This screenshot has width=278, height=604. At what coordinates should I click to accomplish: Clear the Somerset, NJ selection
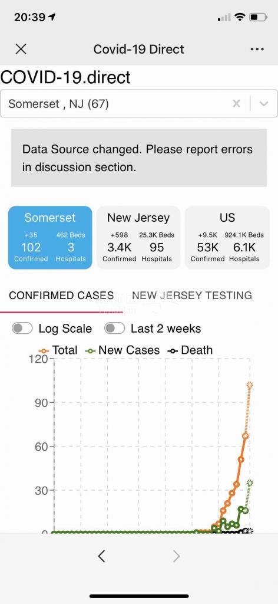coord(236,103)
